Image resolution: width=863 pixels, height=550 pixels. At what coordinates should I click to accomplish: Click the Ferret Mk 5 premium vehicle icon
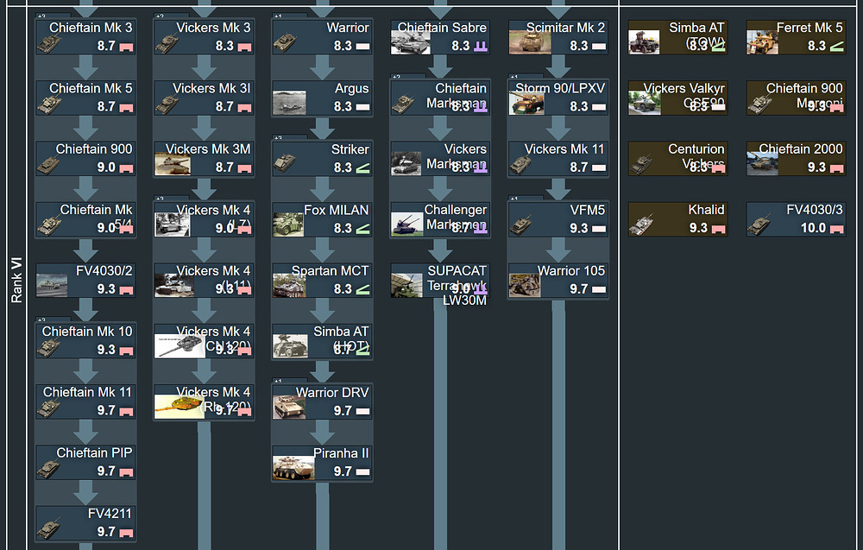tap(762, 42)
